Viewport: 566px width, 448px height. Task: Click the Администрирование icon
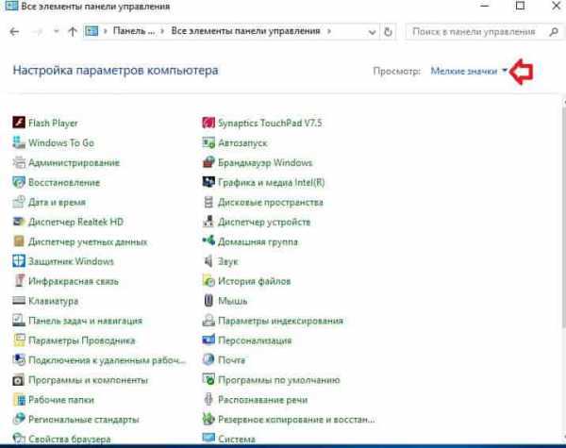19,162
